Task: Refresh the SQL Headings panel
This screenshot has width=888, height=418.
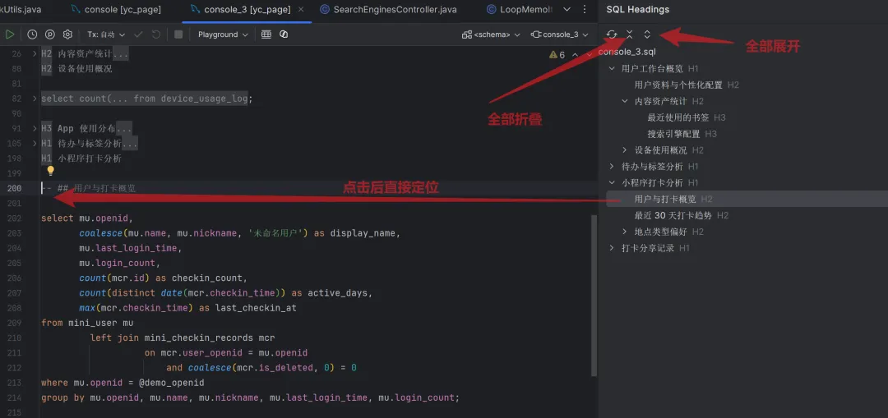Action: pos(612,34)
